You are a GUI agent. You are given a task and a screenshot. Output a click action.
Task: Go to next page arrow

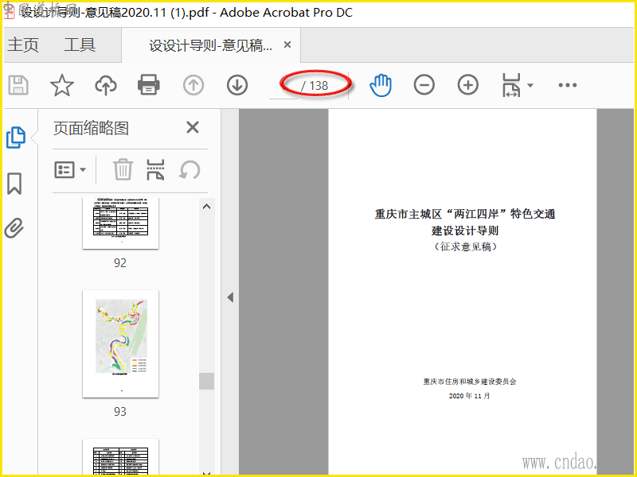[x=237, y=85]
